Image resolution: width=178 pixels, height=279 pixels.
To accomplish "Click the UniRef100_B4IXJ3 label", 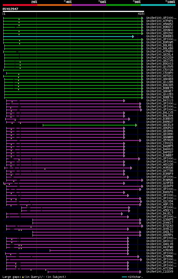I will point(160,101).
